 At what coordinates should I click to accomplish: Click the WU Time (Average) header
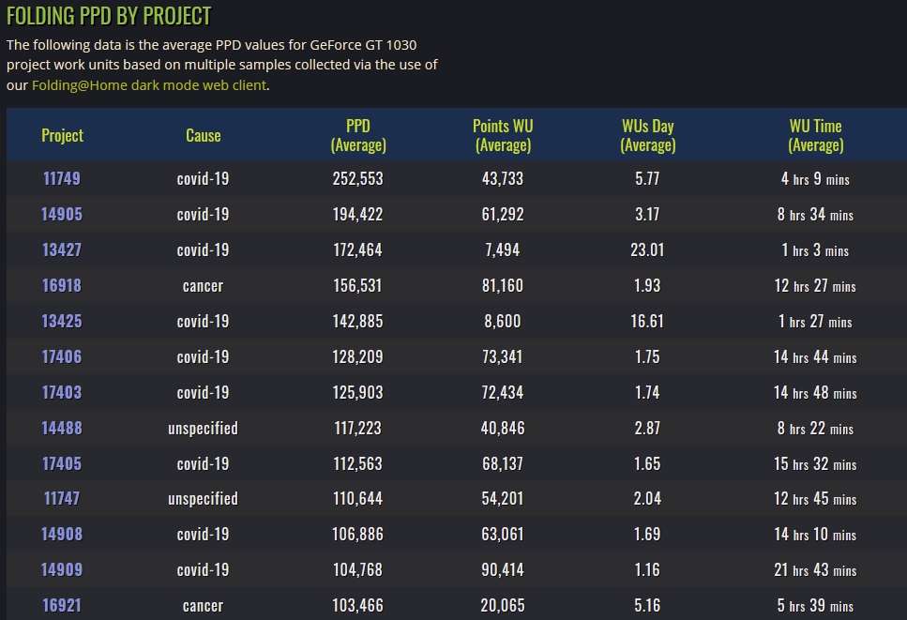point(815,135)
